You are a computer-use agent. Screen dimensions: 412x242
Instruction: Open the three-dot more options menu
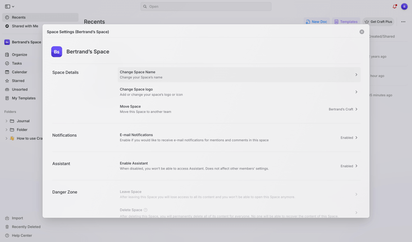pos(403,22)
